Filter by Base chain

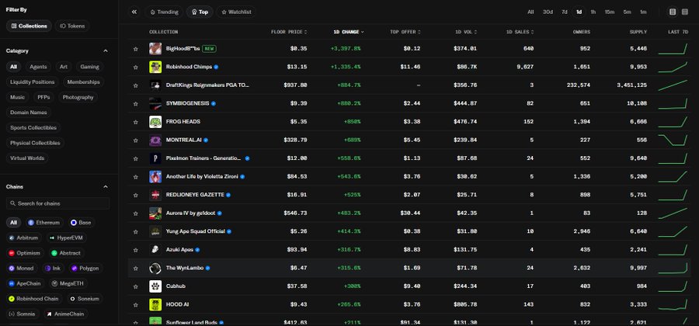[81, 223]
